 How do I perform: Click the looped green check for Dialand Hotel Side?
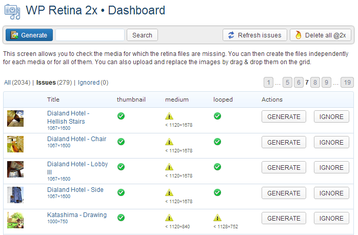(x=217, y=192)
